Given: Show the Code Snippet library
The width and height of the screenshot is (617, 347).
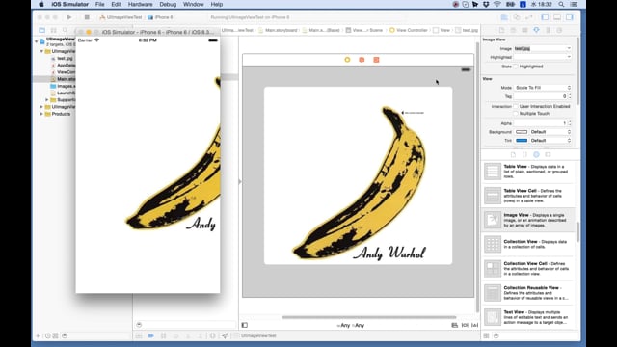Looking at the screenshot, I should coord(524,154).
